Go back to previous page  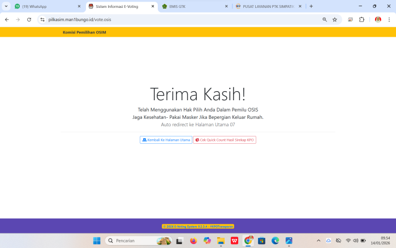pyautogui.click(x=7, y=19)
